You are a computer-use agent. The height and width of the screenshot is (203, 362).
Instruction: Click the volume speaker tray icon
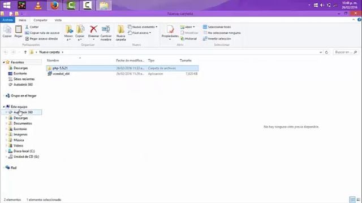pos(322,5)
